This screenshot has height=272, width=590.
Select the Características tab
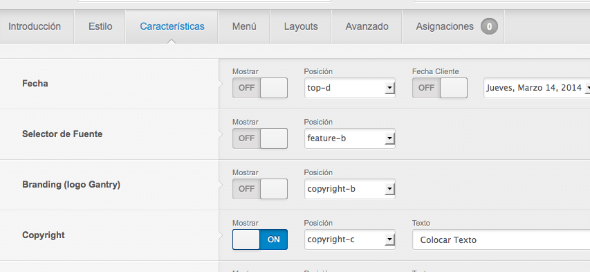(x=172, y=26)
